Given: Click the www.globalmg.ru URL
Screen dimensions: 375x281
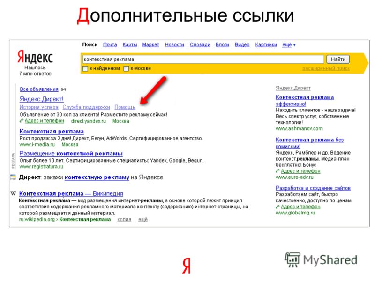Looking at the screenshot, I should pos(295,213).
